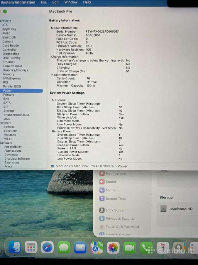Click the Maximum Capacity value 100 %
Image resolution: width=198 pixels, height=265 pixels.
(x=91, y=85)
